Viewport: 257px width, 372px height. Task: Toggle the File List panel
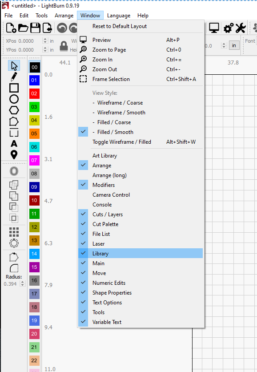click(141, 234)
